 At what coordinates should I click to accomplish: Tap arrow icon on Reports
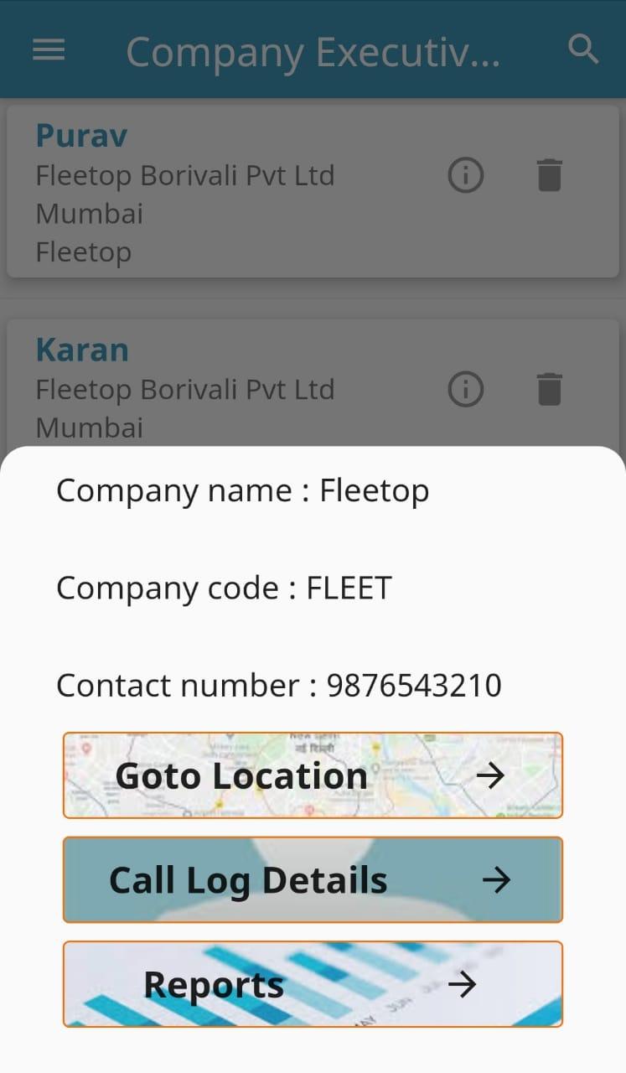point(462,984)
